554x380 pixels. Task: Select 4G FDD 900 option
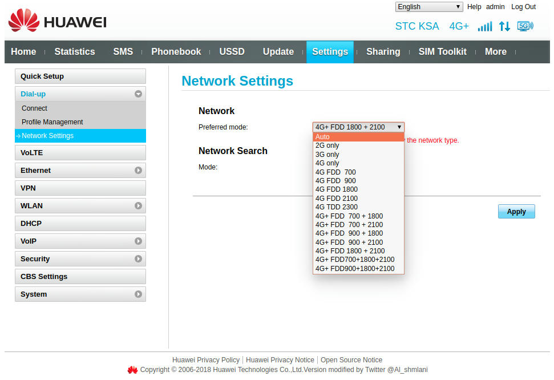[358, 181]
